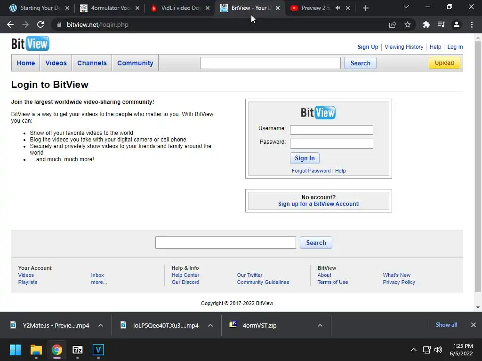
Task: Open File Explorer from the taskbar
Action: click(x=36, y=350)
